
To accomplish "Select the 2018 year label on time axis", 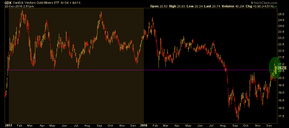I will (144, 125).
